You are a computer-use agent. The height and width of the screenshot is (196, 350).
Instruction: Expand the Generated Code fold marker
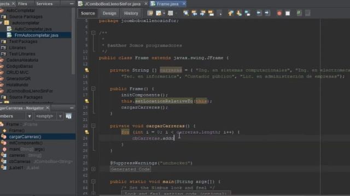[94, 169]
